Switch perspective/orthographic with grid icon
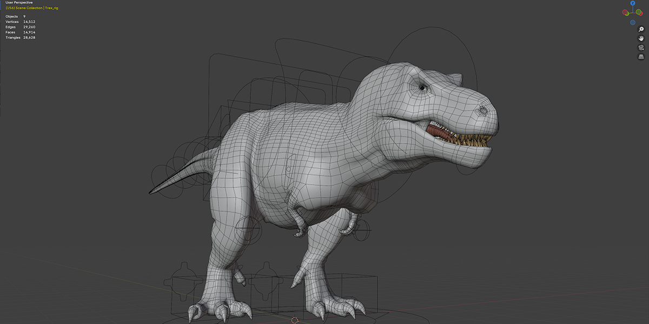 641,56
